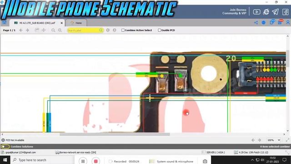Viewport: 291px width, 164px height.
Task: Pause the screen recording
Action: coord(83,161)
